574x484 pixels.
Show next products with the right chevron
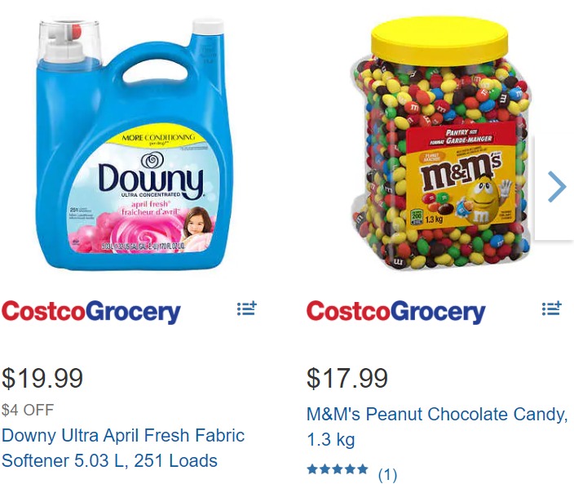tap(557, 187)
